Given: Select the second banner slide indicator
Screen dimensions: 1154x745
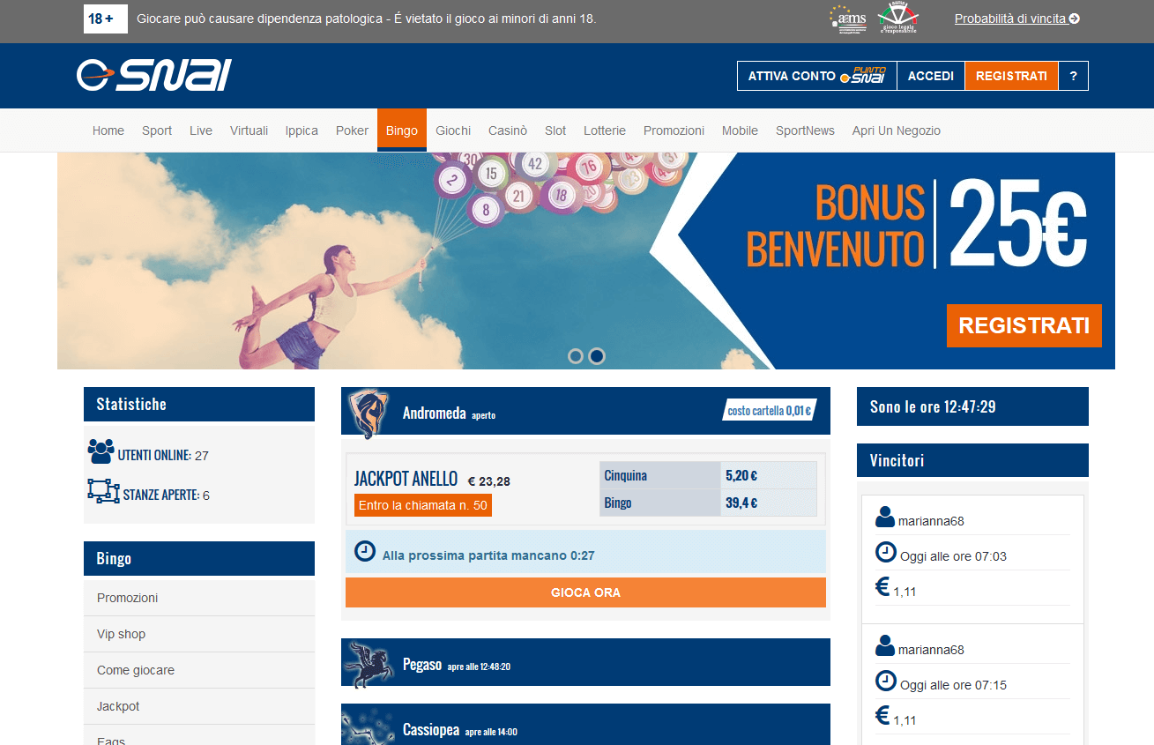Looking at the screenshot, I should pyautogui.click(x=597, y=356).
